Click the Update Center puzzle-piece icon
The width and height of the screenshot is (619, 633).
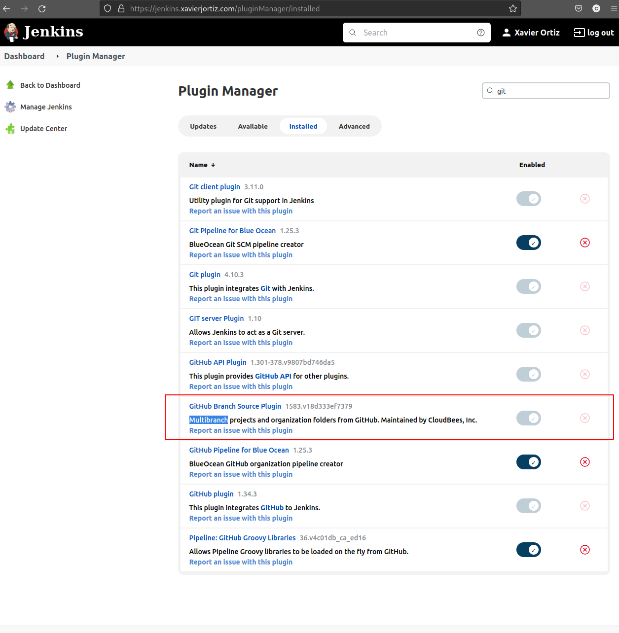point(10,128)
